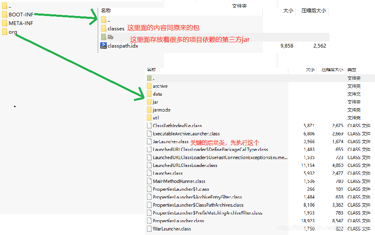Click the JarLauncher.class file icon
This screenshot has width=375, height=235.
coord(149,141)
